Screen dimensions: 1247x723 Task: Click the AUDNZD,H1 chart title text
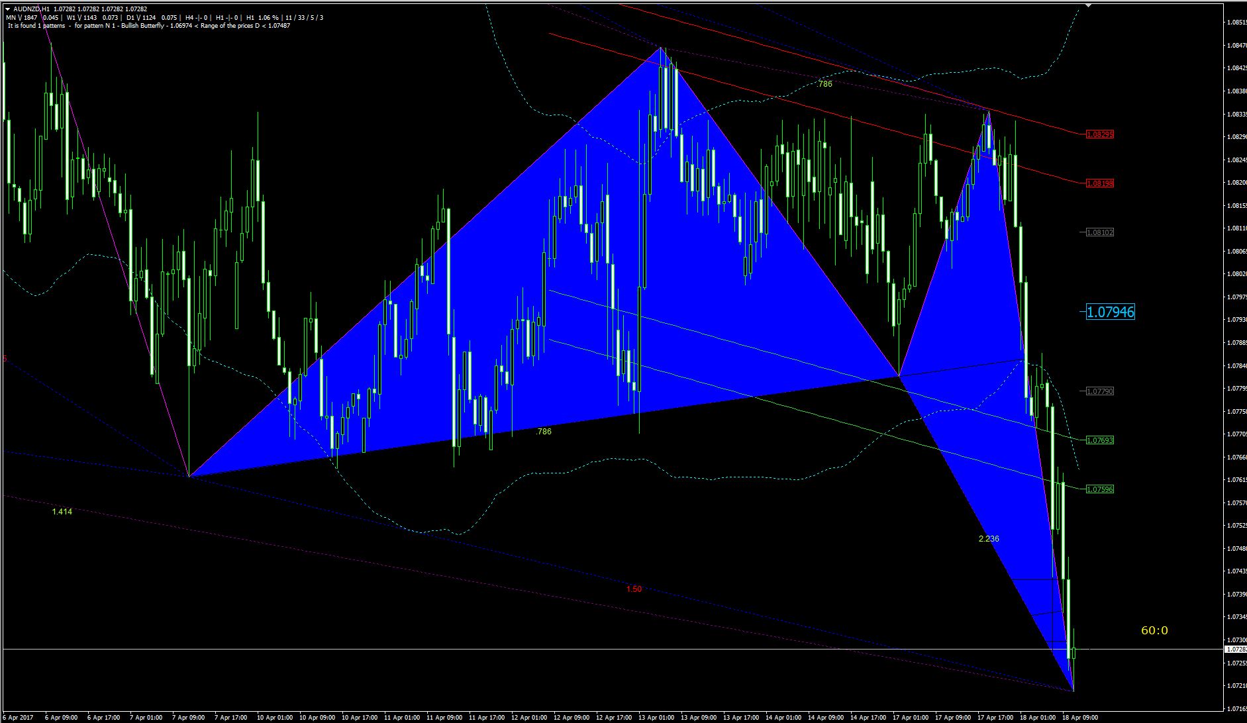click(31, 9)
